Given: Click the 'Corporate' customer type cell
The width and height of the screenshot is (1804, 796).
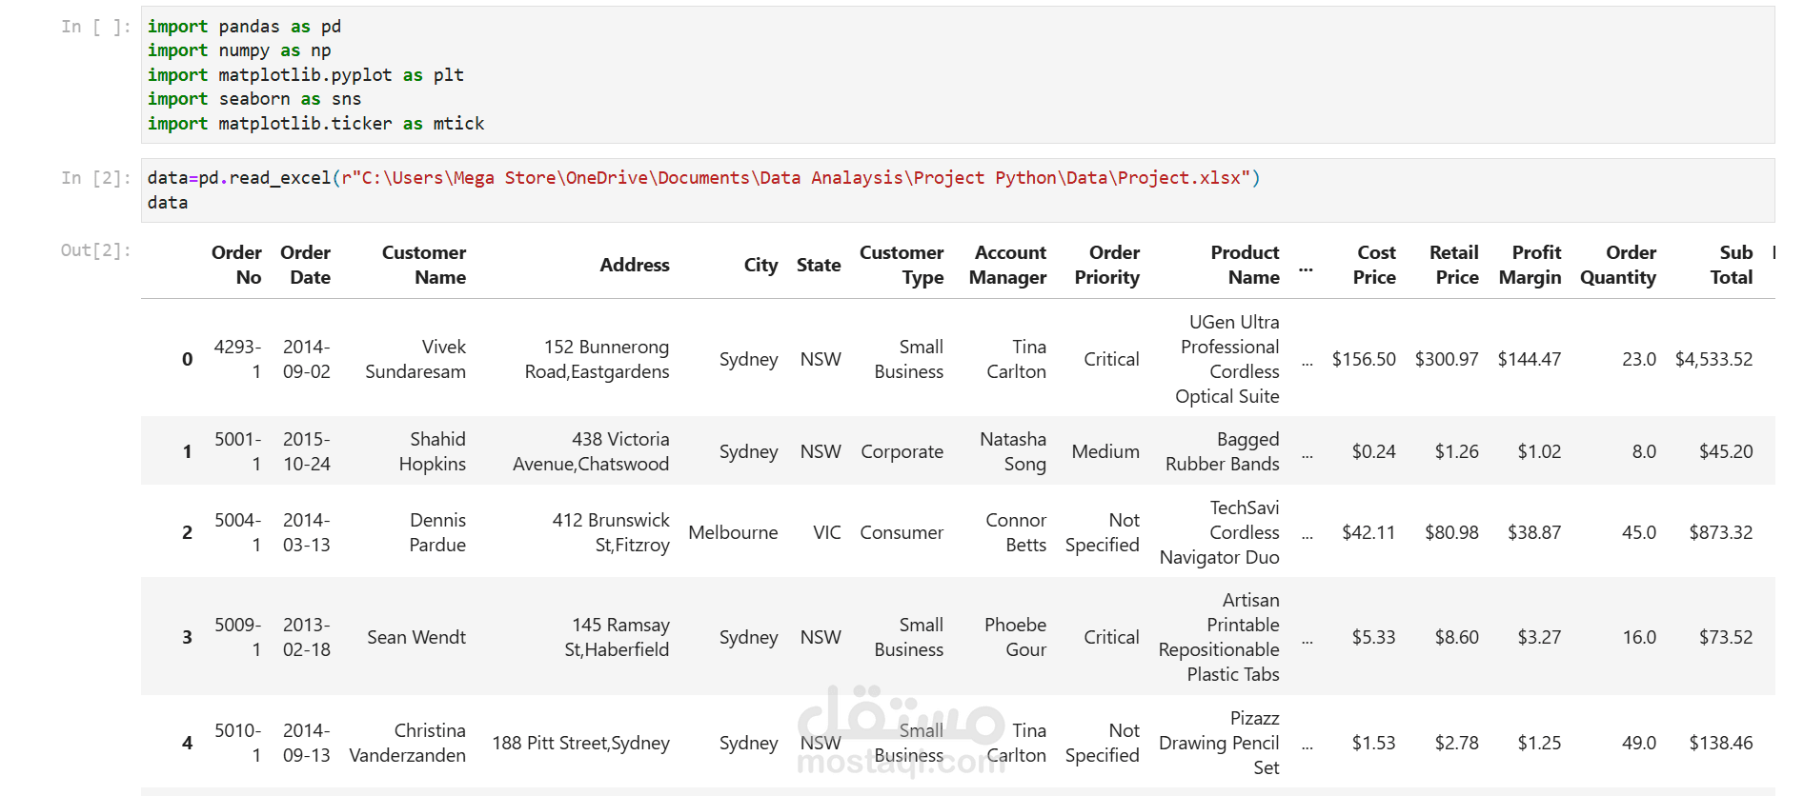Looking at the screenshot, I should click(x=902, y=451).
